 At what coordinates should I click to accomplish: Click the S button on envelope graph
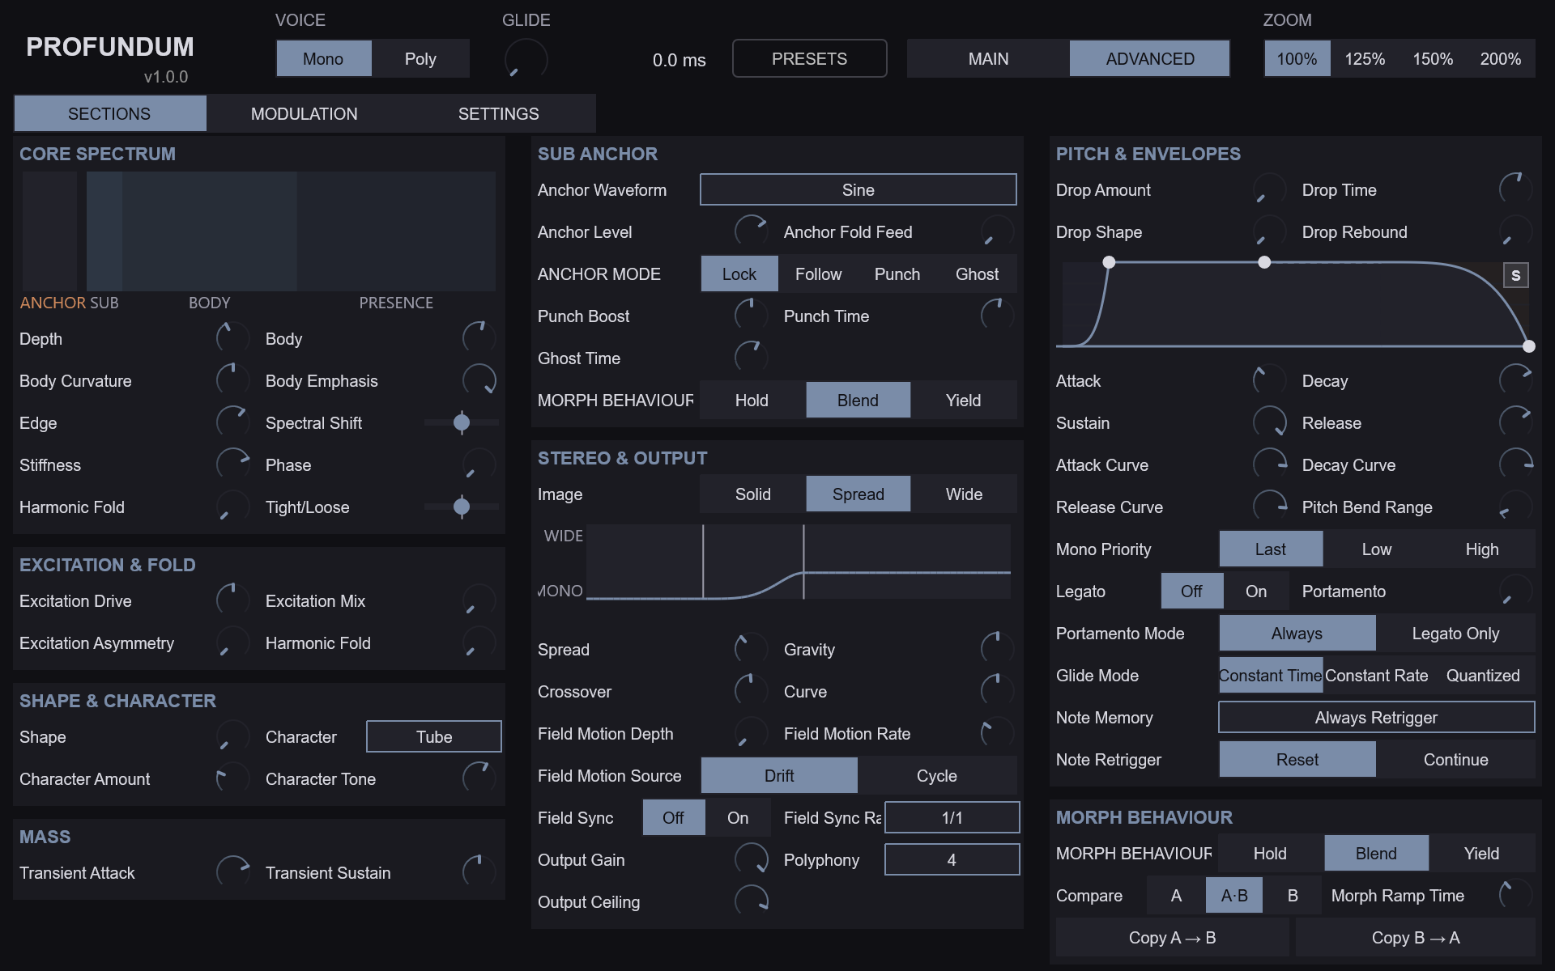point(1516,275)
